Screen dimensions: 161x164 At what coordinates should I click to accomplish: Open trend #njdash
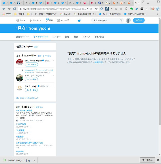(x=20, y=151)
